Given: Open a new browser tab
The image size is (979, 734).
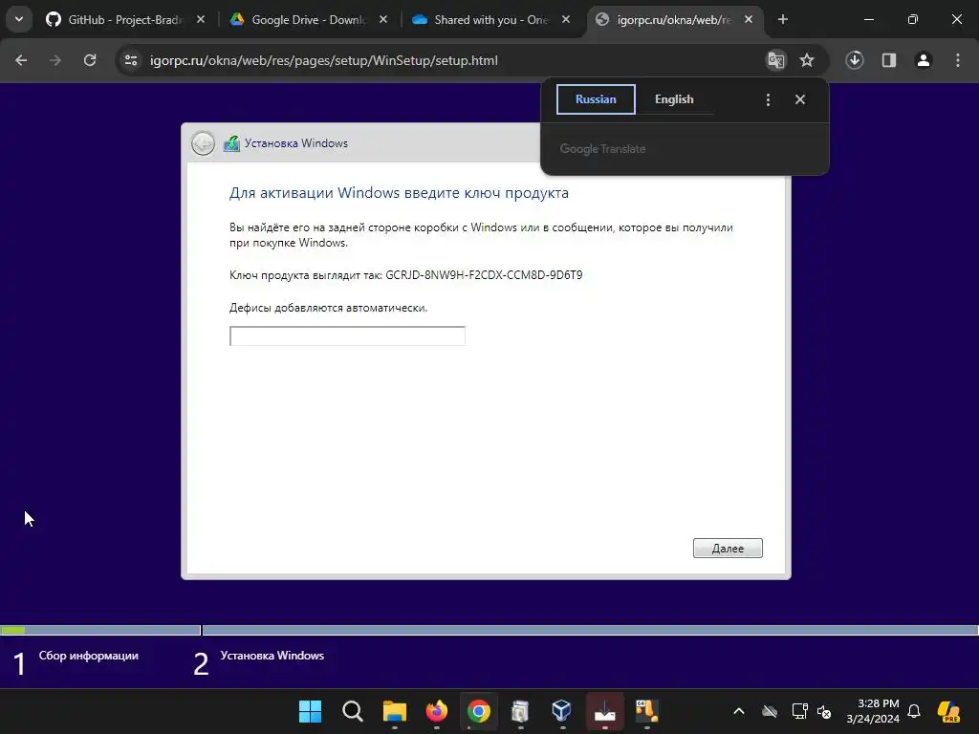Looking at the screenshot, I should click(782, 20).
